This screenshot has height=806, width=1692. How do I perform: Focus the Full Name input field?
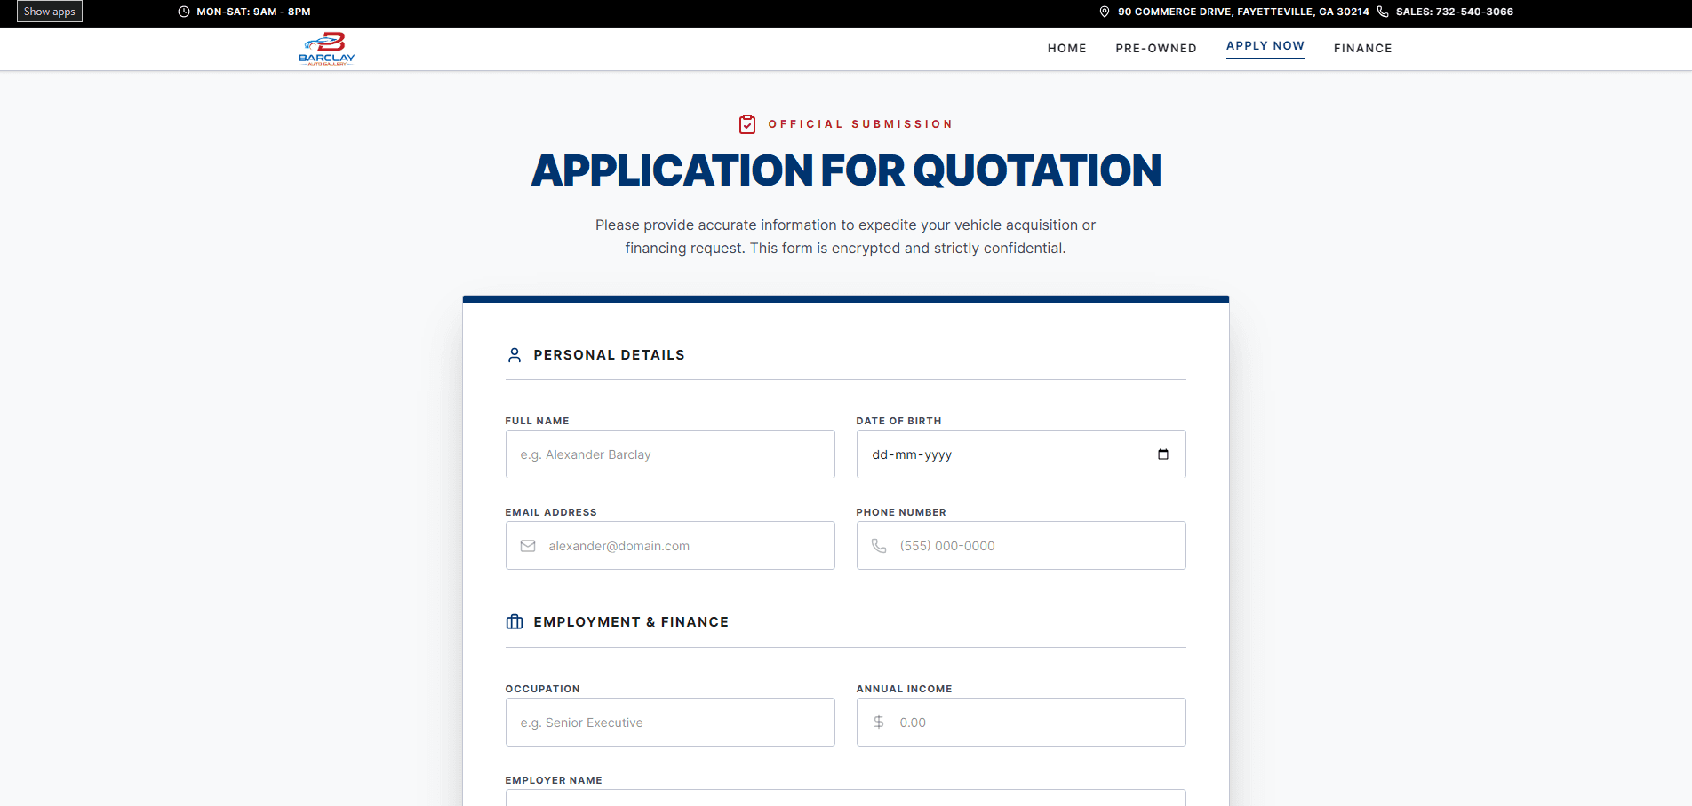coord(670,454)
